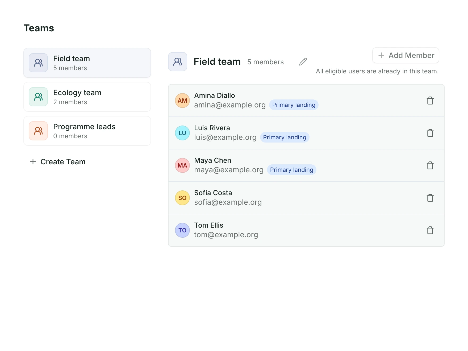
Task: Select the Field team card
Action: [x=87, y=63]
